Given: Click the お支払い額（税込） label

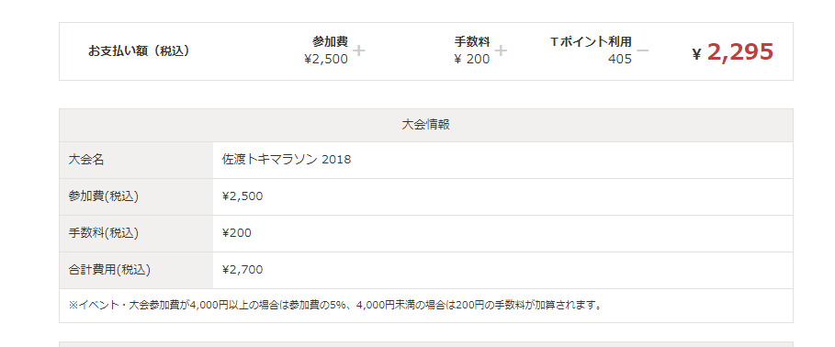Looking at the screenshot, I should [x=139, y=51].
